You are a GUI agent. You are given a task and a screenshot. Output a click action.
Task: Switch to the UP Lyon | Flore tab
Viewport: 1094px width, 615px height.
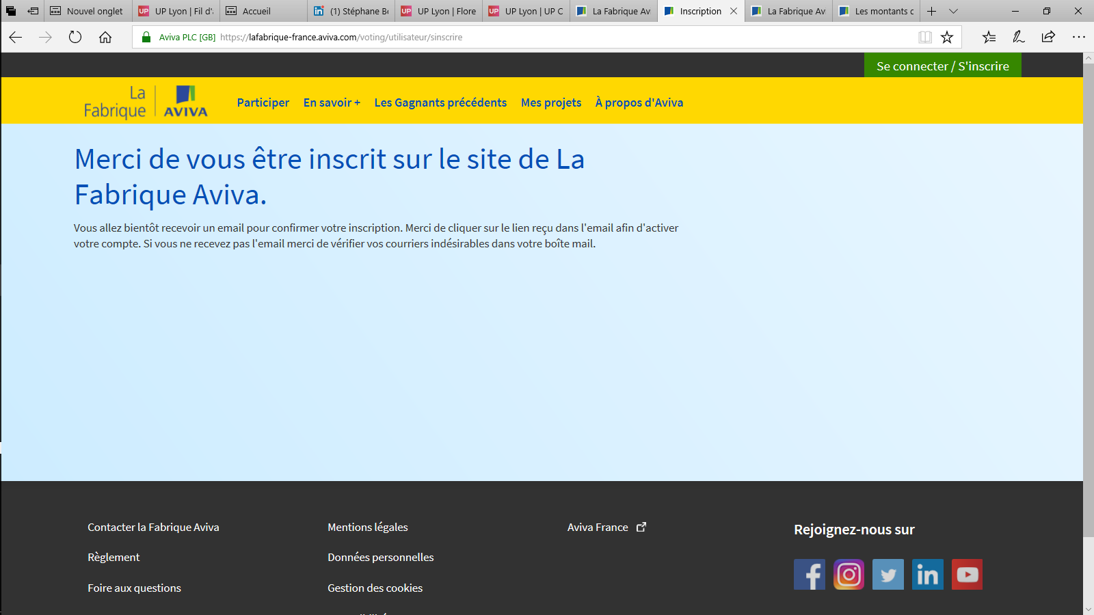pyautogui.click(x=438, y=11)
